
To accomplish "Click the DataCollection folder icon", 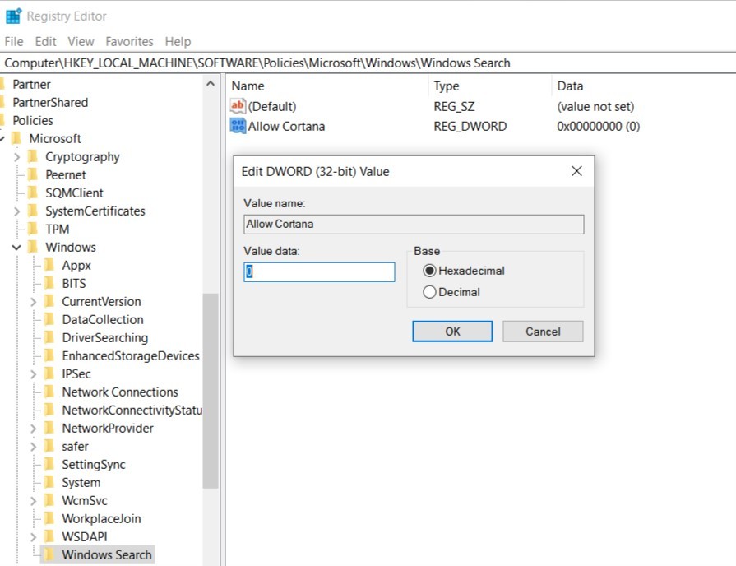I will click(x=49, y=319).
